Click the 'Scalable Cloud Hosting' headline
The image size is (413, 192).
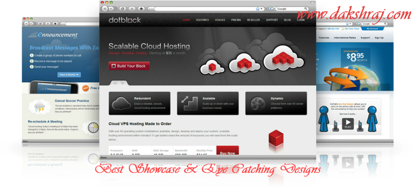point(149,47)
